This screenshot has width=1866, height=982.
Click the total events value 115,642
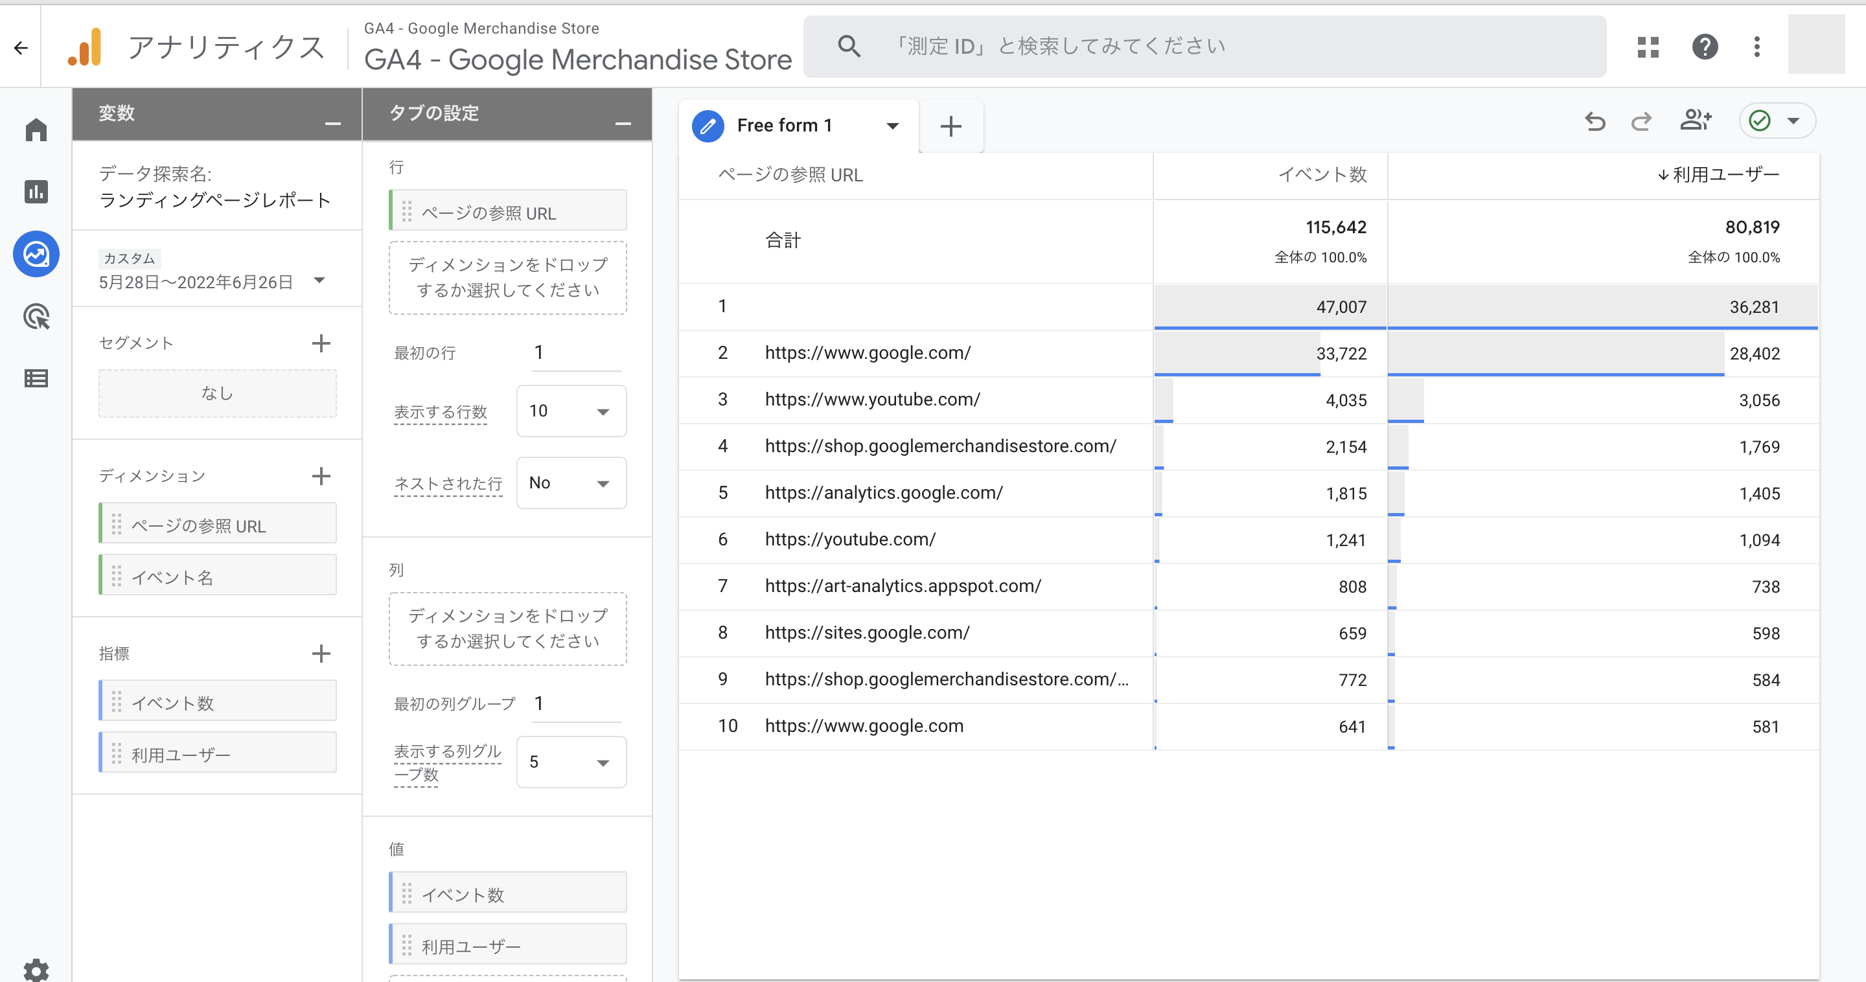point(1336,227)
